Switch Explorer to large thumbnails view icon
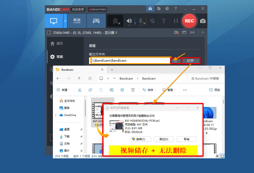This screenshot has width=254, height=173. point(222,156)
